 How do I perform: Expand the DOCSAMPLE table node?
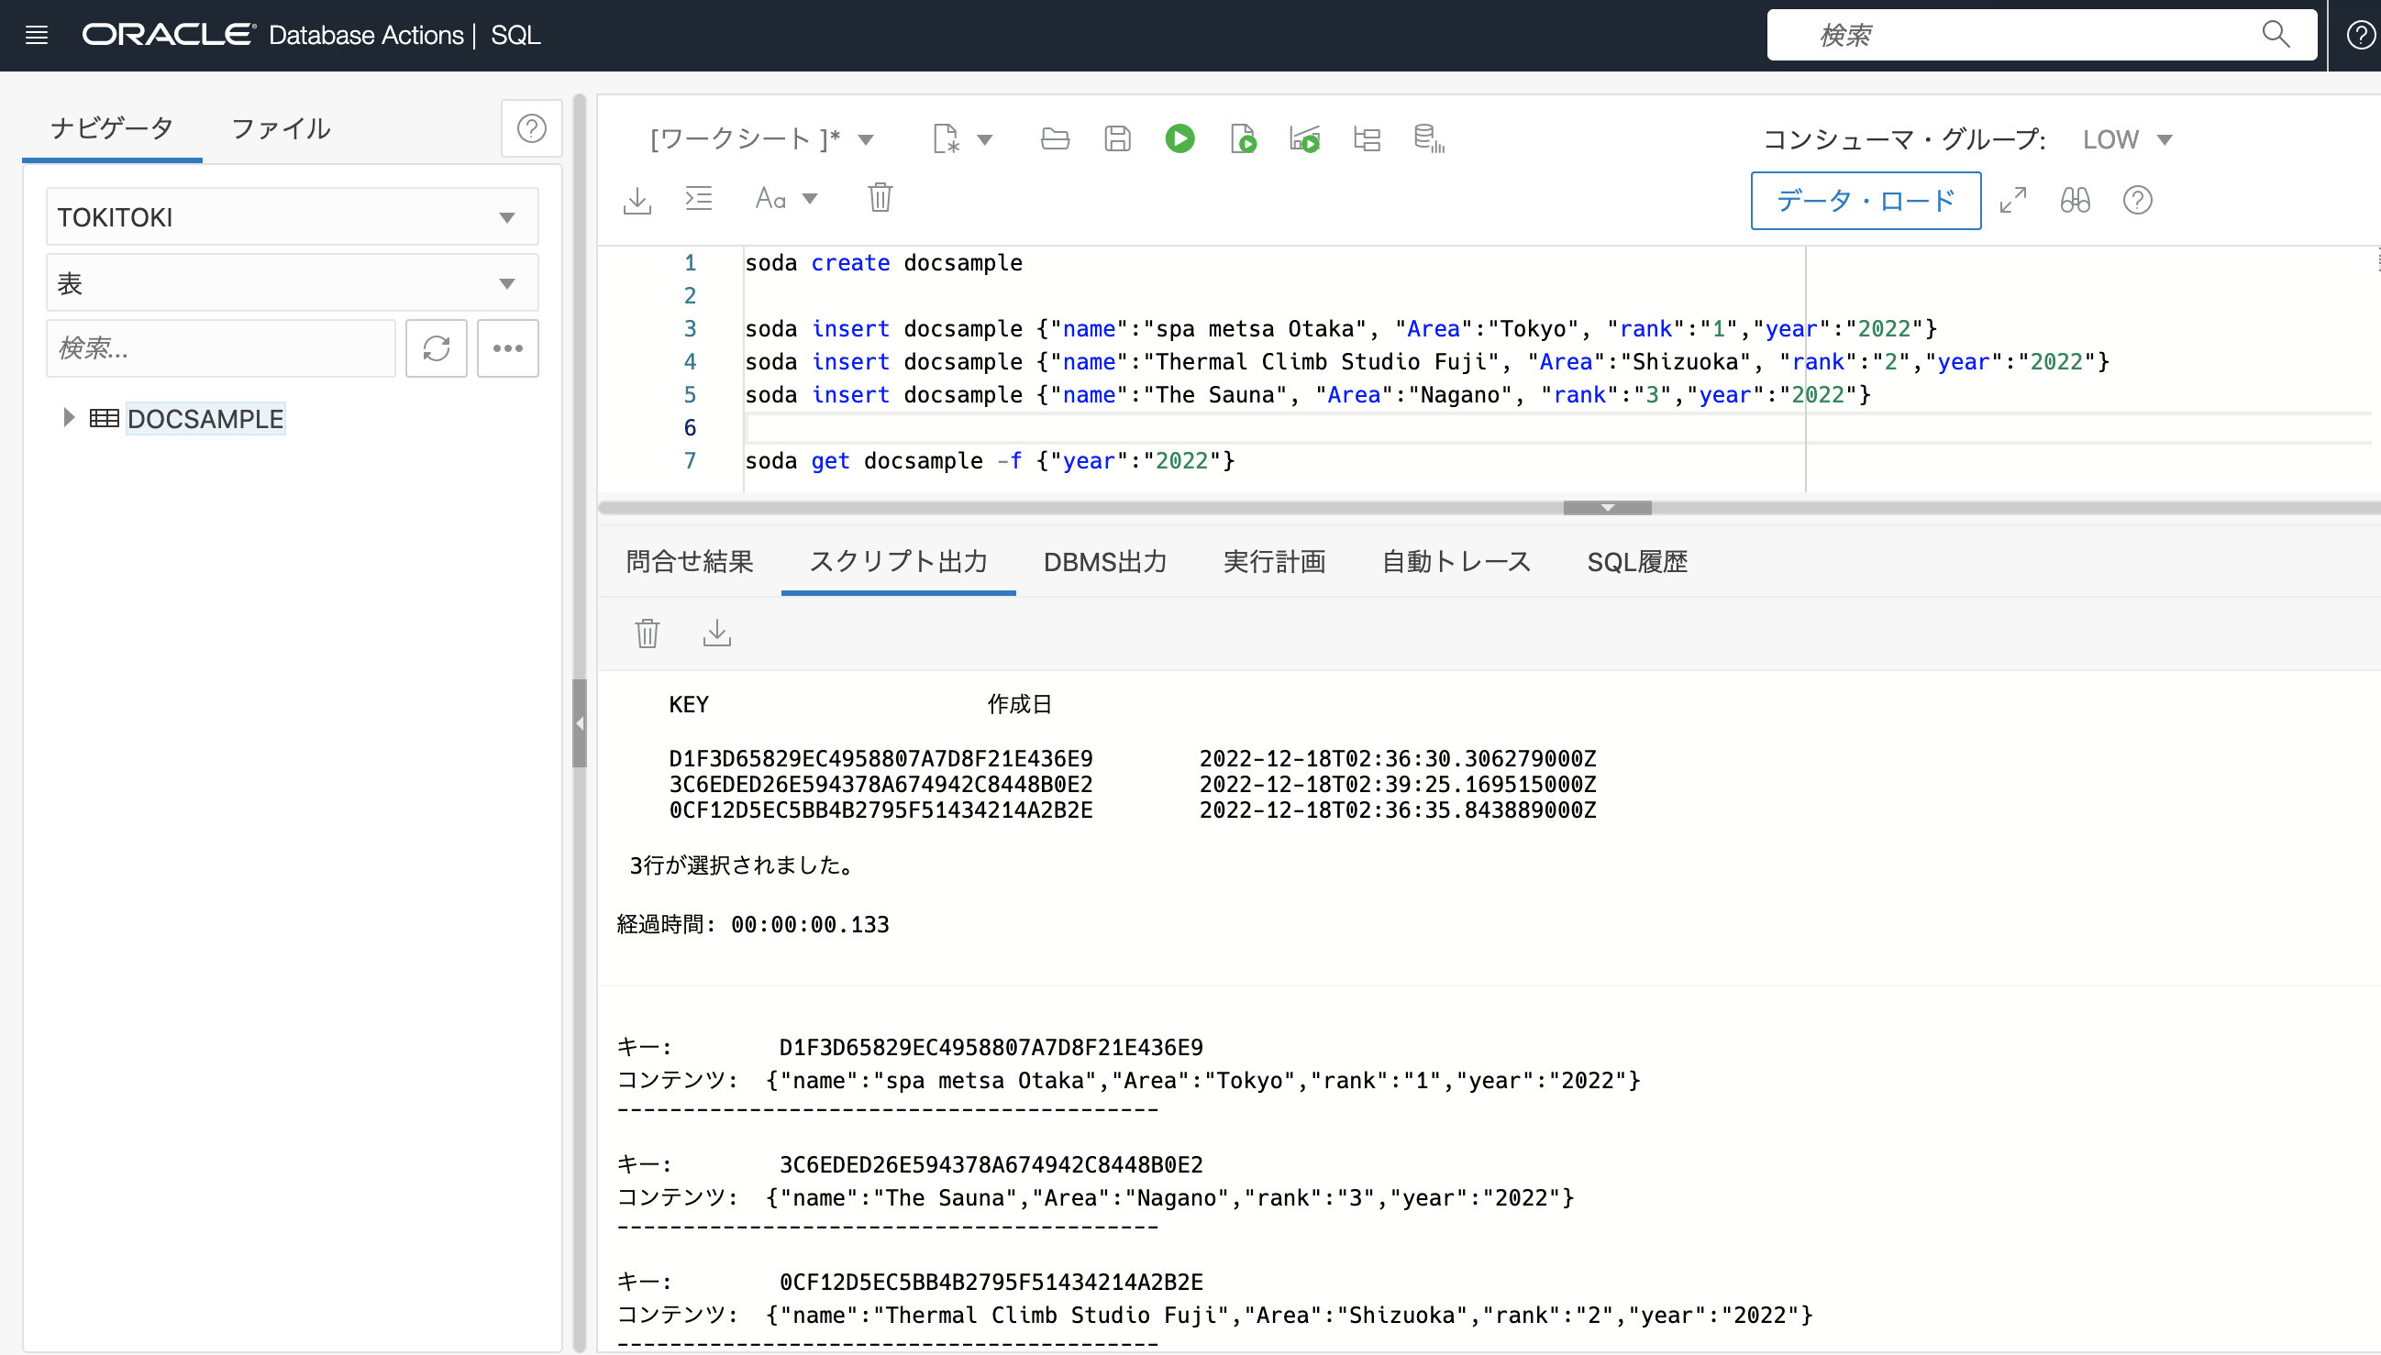pos(68,418)
